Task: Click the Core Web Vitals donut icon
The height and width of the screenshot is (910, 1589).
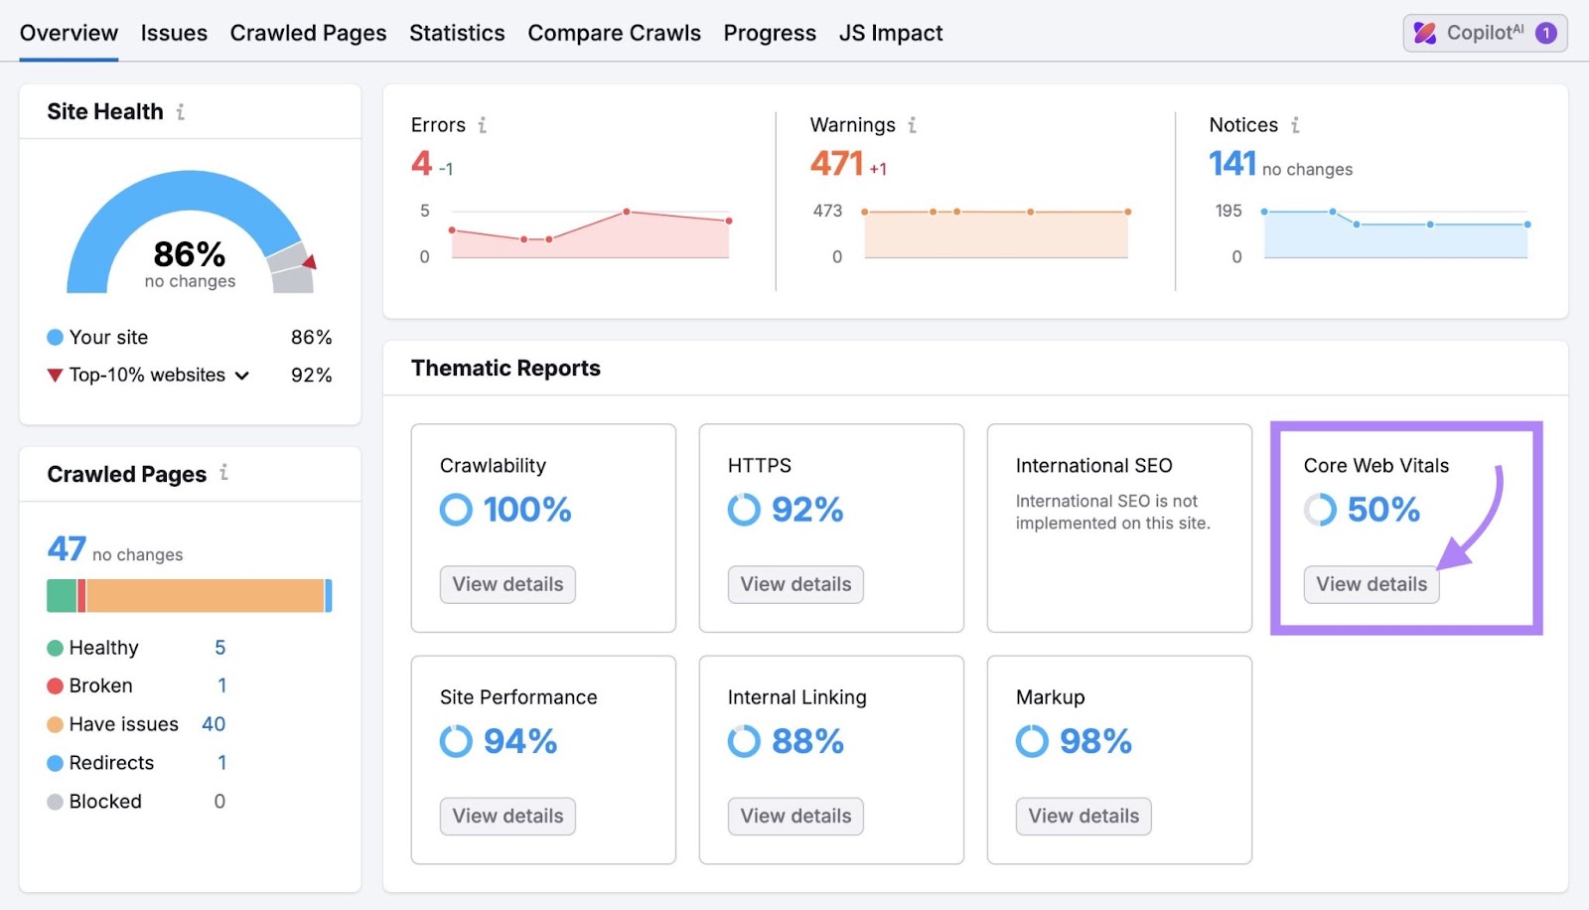Action: (x=1320, y=510)
